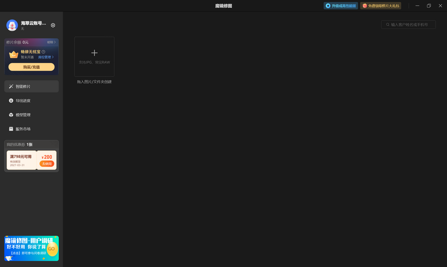Open account settings hexagon icon
Viewport: 447px width, 267px height.
pyautogui.click(x=53, y=25)
